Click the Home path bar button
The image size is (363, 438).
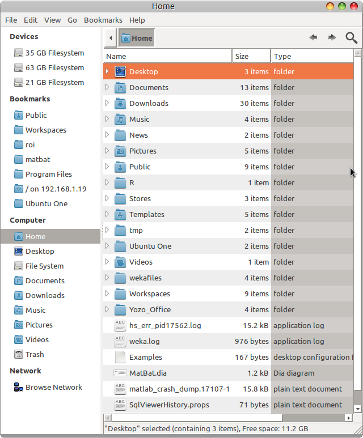(137, 38)
